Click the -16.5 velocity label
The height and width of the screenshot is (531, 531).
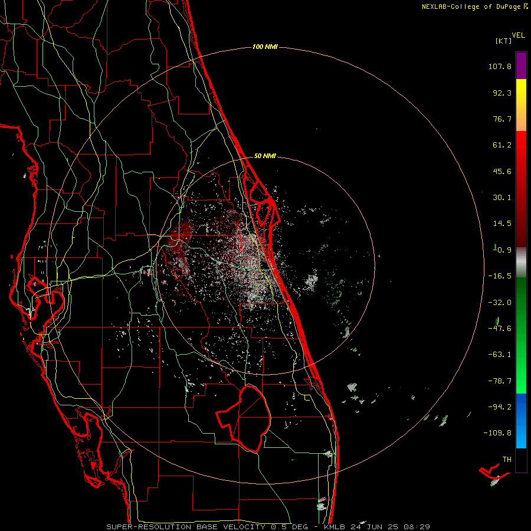click(x=500, y=276)
